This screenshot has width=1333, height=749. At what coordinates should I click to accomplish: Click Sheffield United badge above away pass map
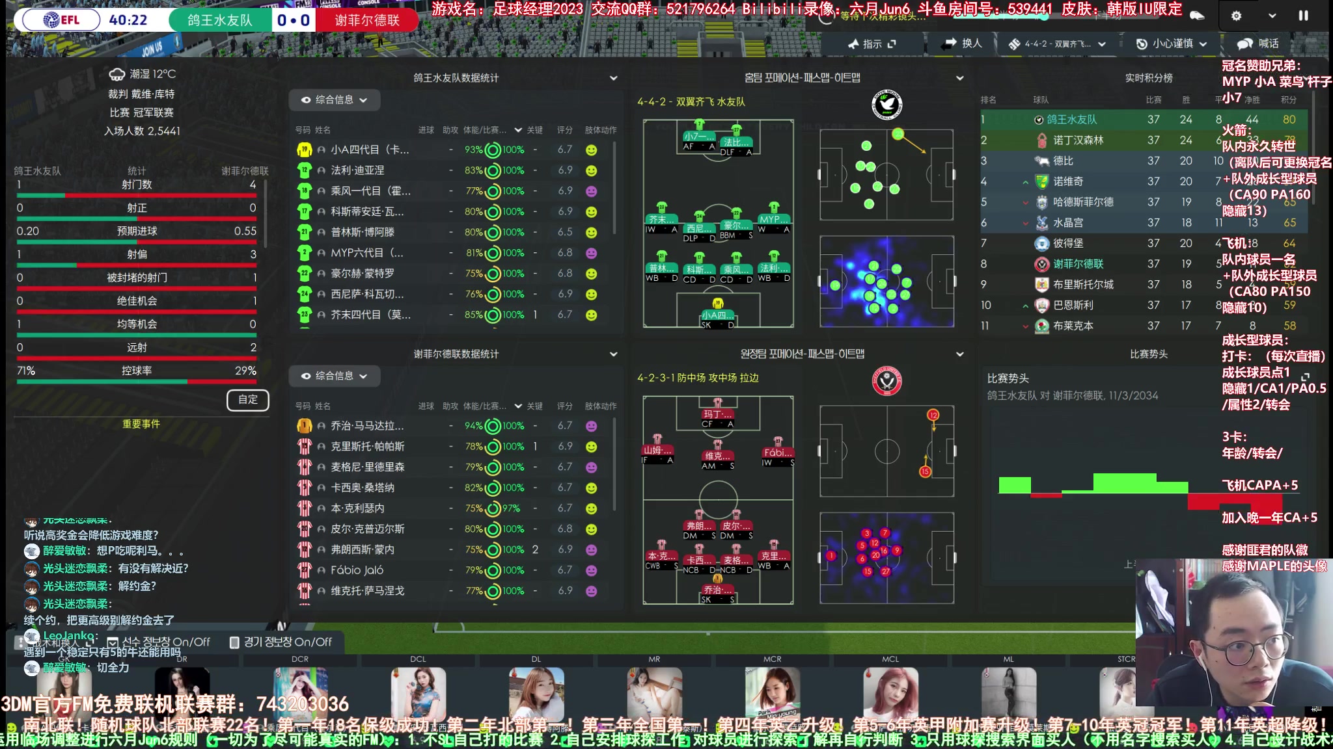pos(886,381)
